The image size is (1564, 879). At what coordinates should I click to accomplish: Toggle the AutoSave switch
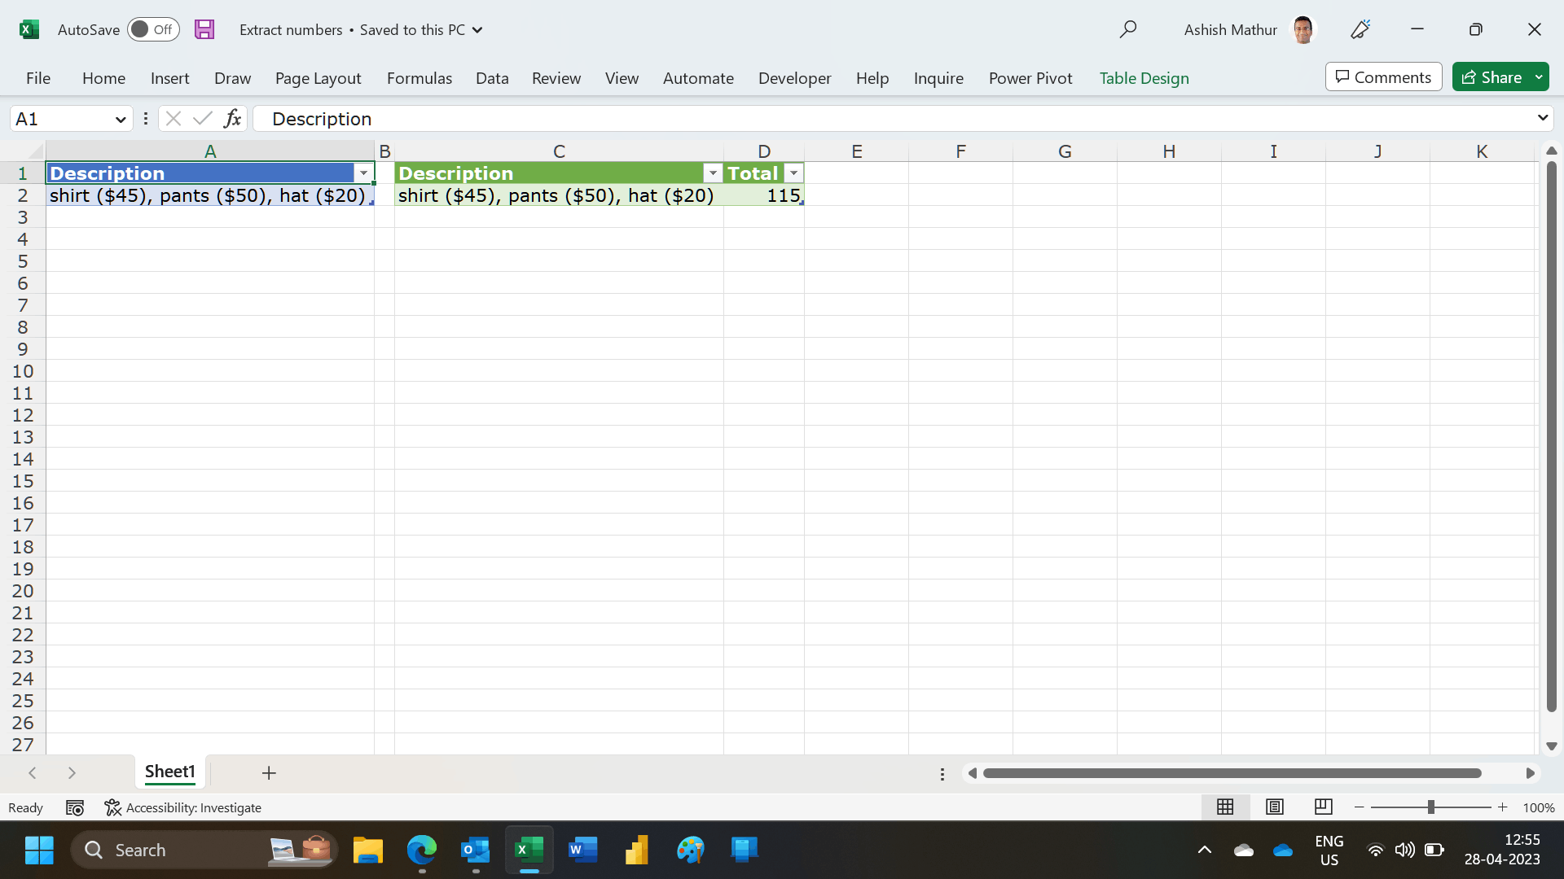(152, 29)
